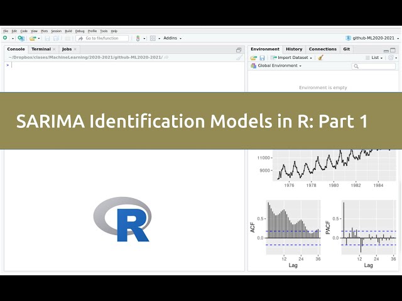Open the Plots menu
The image size is (402, 301).
[45, 31]
